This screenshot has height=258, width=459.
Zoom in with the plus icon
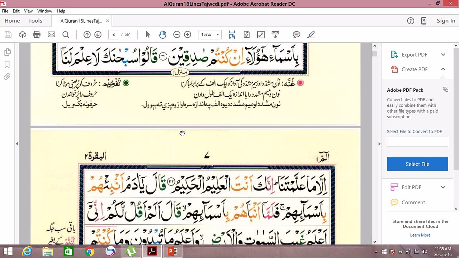188,34
